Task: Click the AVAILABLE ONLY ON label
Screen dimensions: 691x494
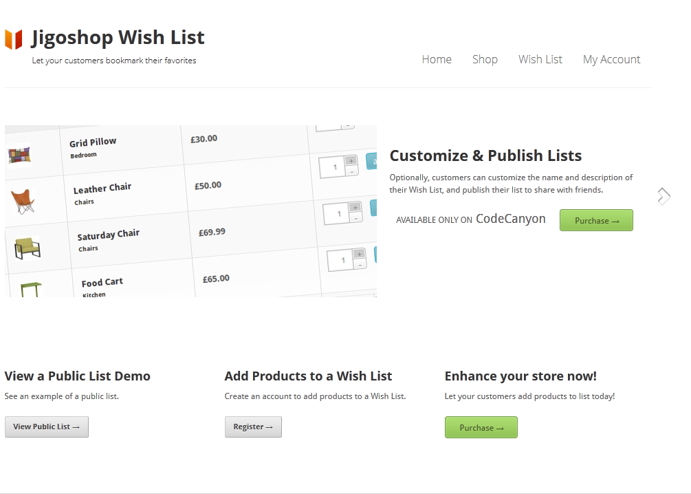Action: pyautogui.click(x=434, y=220)
